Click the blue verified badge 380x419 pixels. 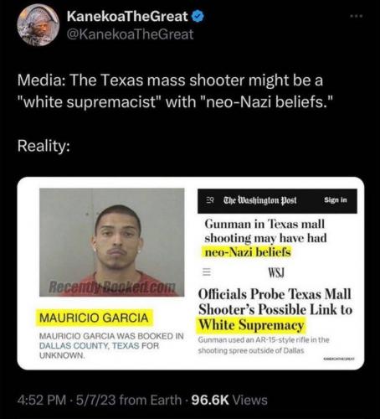click(198, 17)
